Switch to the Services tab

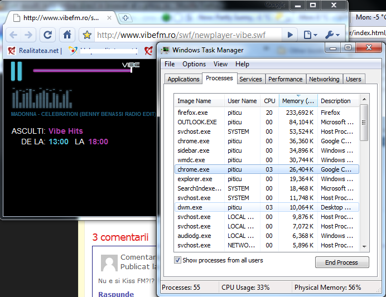click(x=250, y=79)
